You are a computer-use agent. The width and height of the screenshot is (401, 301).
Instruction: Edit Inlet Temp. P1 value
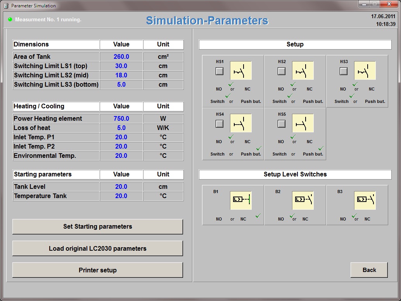coord(121,137)
